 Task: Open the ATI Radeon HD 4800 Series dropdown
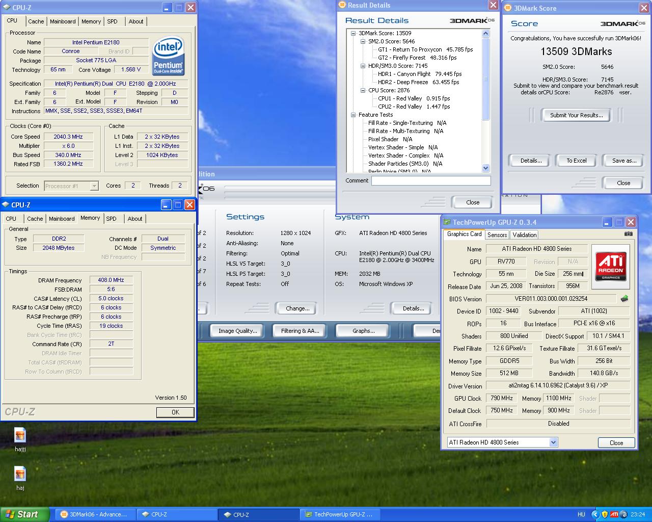pyautogui.click(x=553, y=442)
